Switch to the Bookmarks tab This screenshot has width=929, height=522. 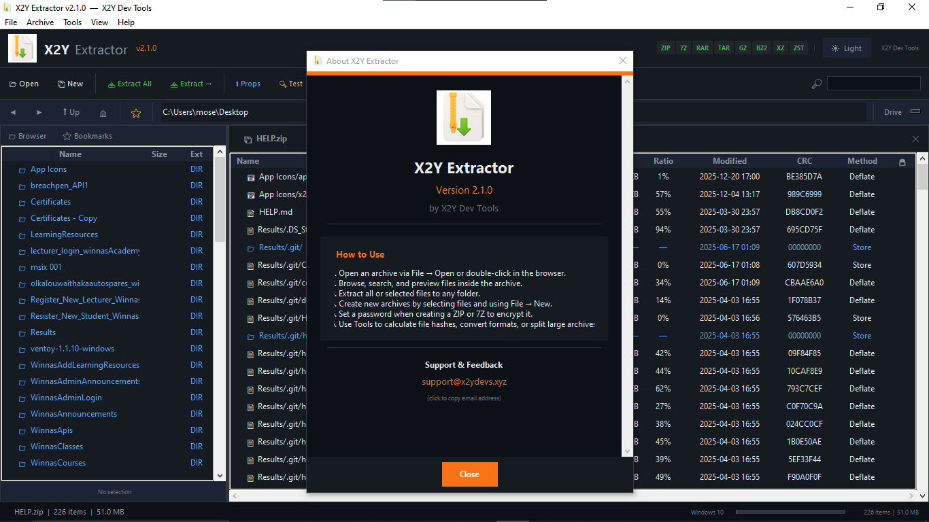88,136
